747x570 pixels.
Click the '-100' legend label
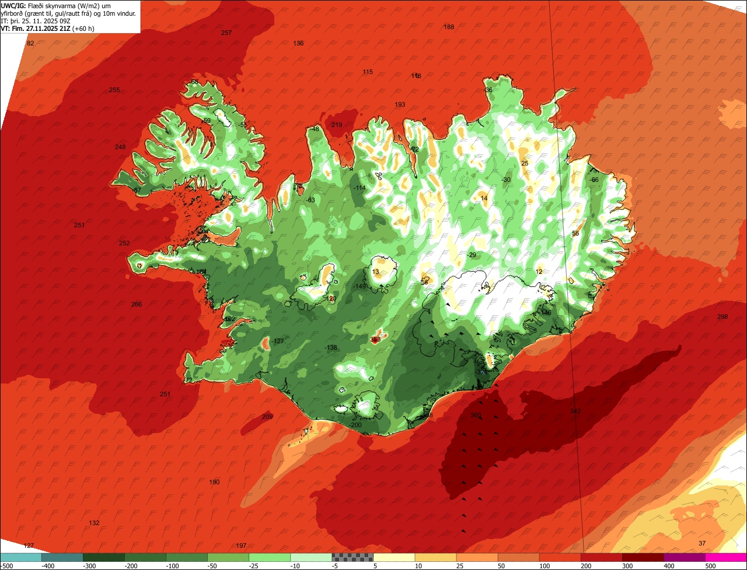point(173,565)
